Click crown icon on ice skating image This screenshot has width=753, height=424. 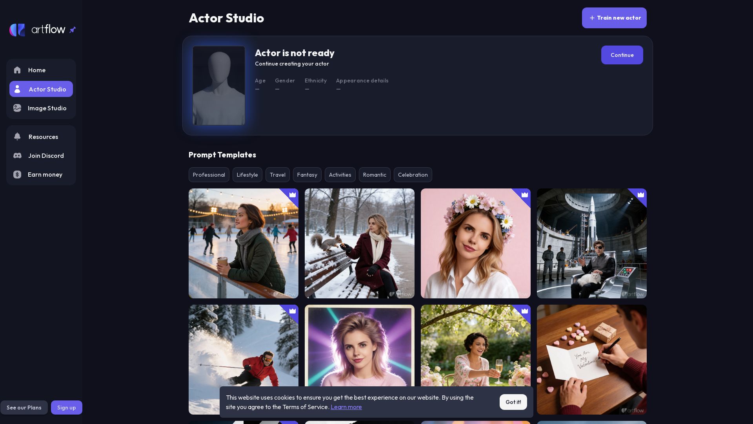point(293,195)
